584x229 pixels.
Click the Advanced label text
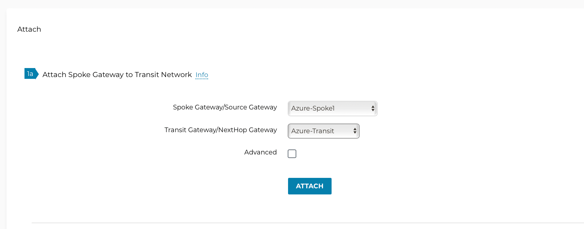pos(260,152)
